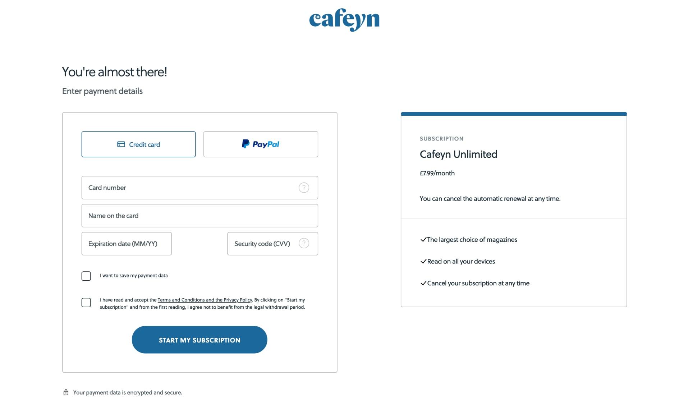Enable saving my payment data checkbox

[86, 276]
